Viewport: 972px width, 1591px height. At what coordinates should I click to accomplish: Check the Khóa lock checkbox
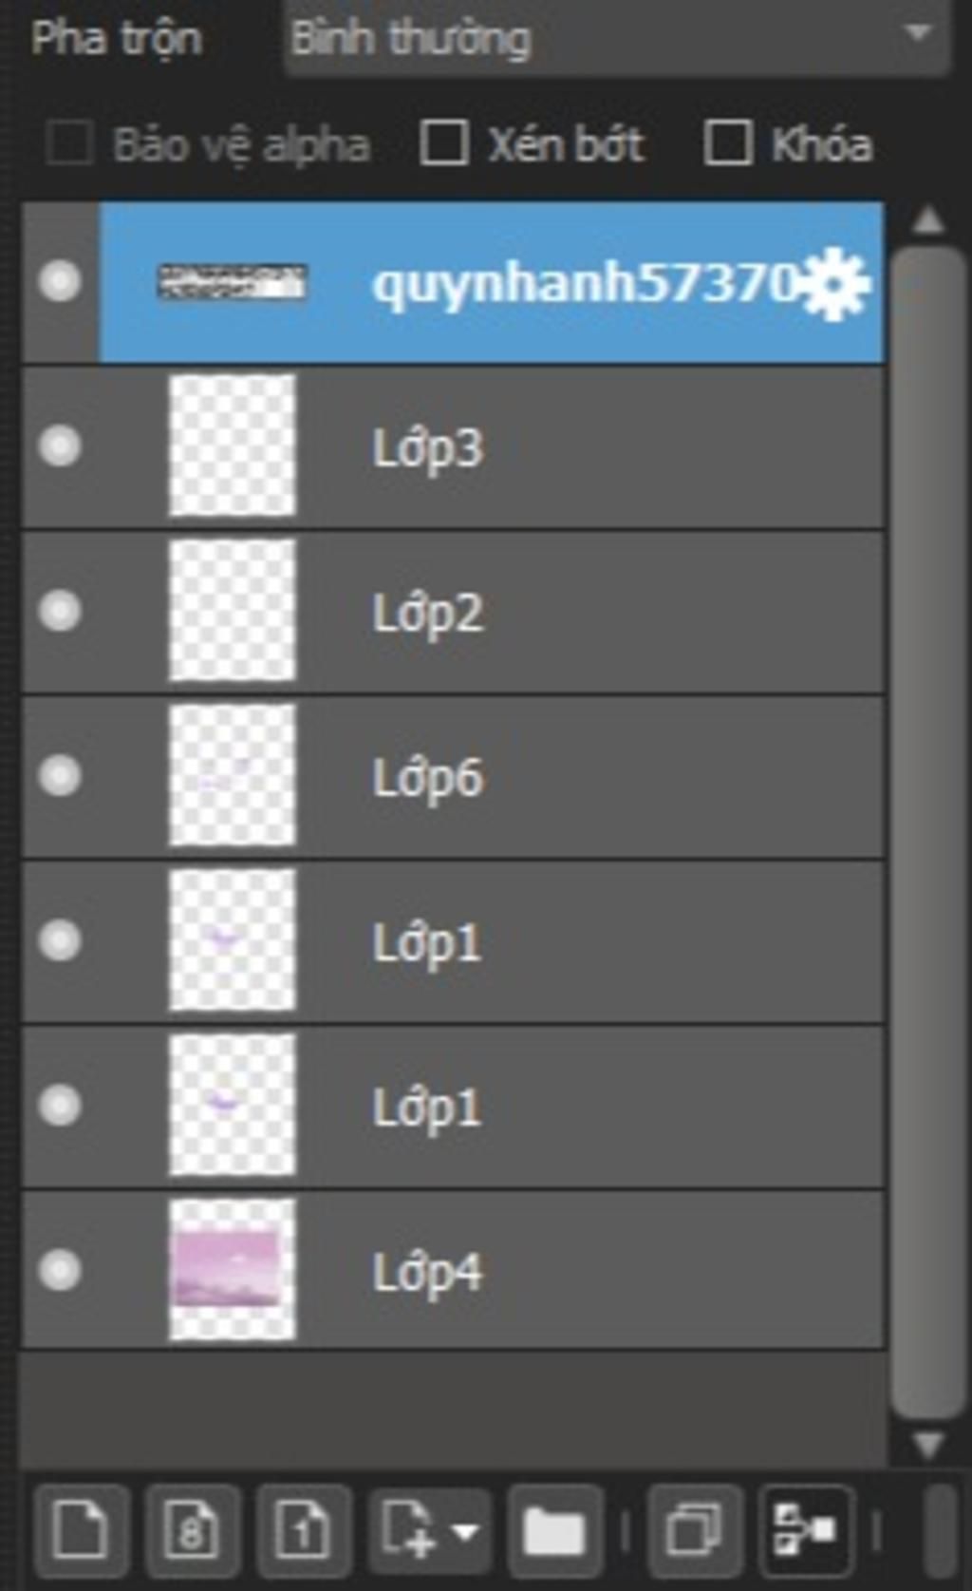click(x=728, y=143)
